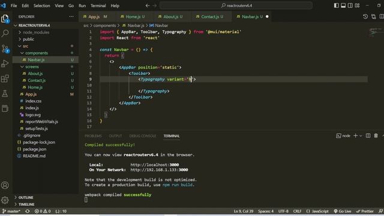Open the Selection menu
384x216 pixels.
pyautogui.click(x=41, y=5)
